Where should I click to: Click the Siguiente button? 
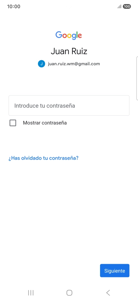(115, 271)
